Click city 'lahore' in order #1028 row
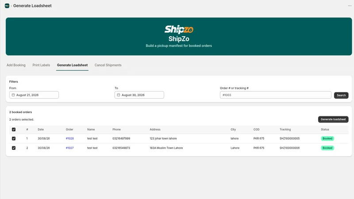This screenshot has width=354, height=199. coord(235,138)
